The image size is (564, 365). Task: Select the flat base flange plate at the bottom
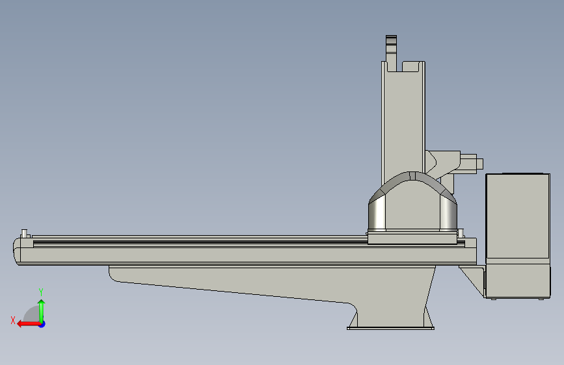click(390, 328)
